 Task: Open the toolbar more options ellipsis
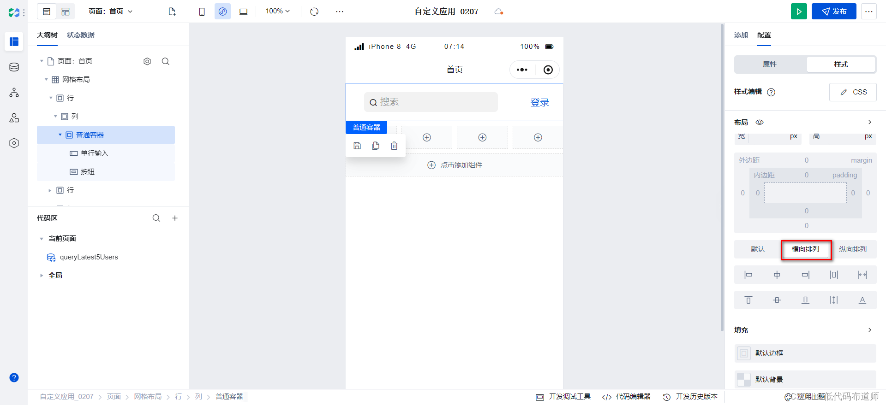(x=340, y=12)
